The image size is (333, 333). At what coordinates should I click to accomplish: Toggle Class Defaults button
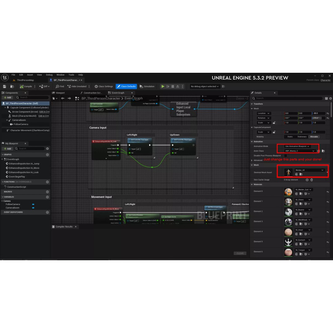126,86
